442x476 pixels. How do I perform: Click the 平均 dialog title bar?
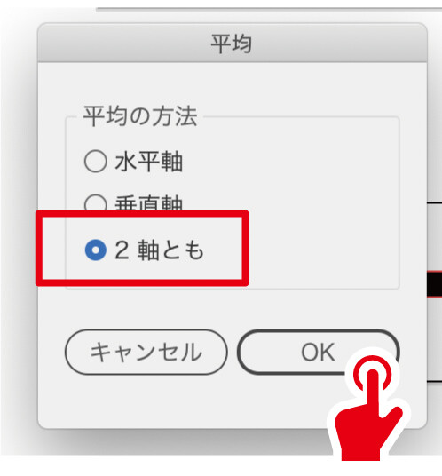232,43
